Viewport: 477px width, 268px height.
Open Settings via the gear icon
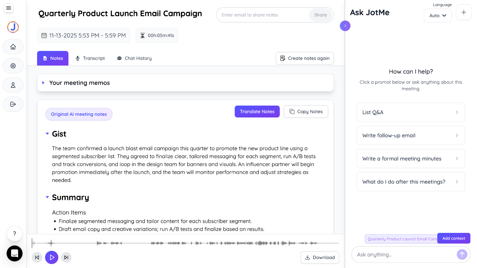(x=13, y=66)
